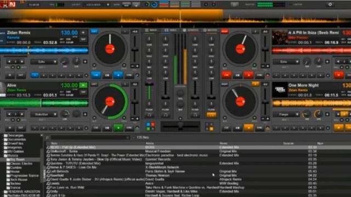Viewport: 351px width, 197px height.
Task: Trigger blue hot cue pad 1 on Zidan Remix deck
Action: (x=35, y=76)
